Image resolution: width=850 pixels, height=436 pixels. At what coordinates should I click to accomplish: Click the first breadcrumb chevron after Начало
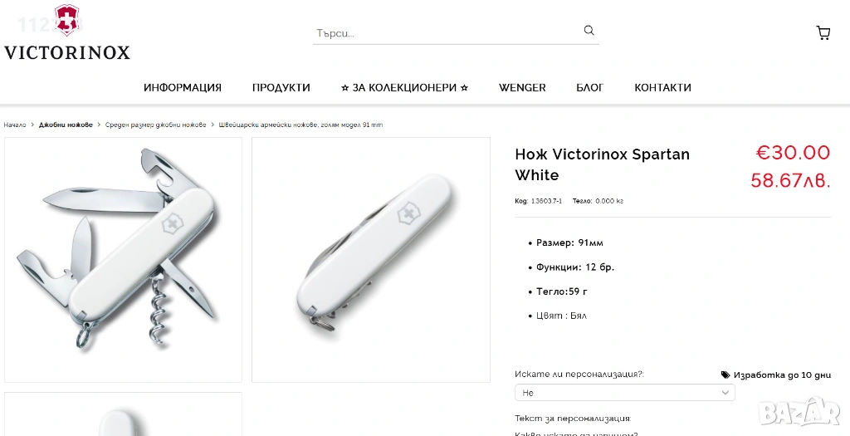(32, 125)
